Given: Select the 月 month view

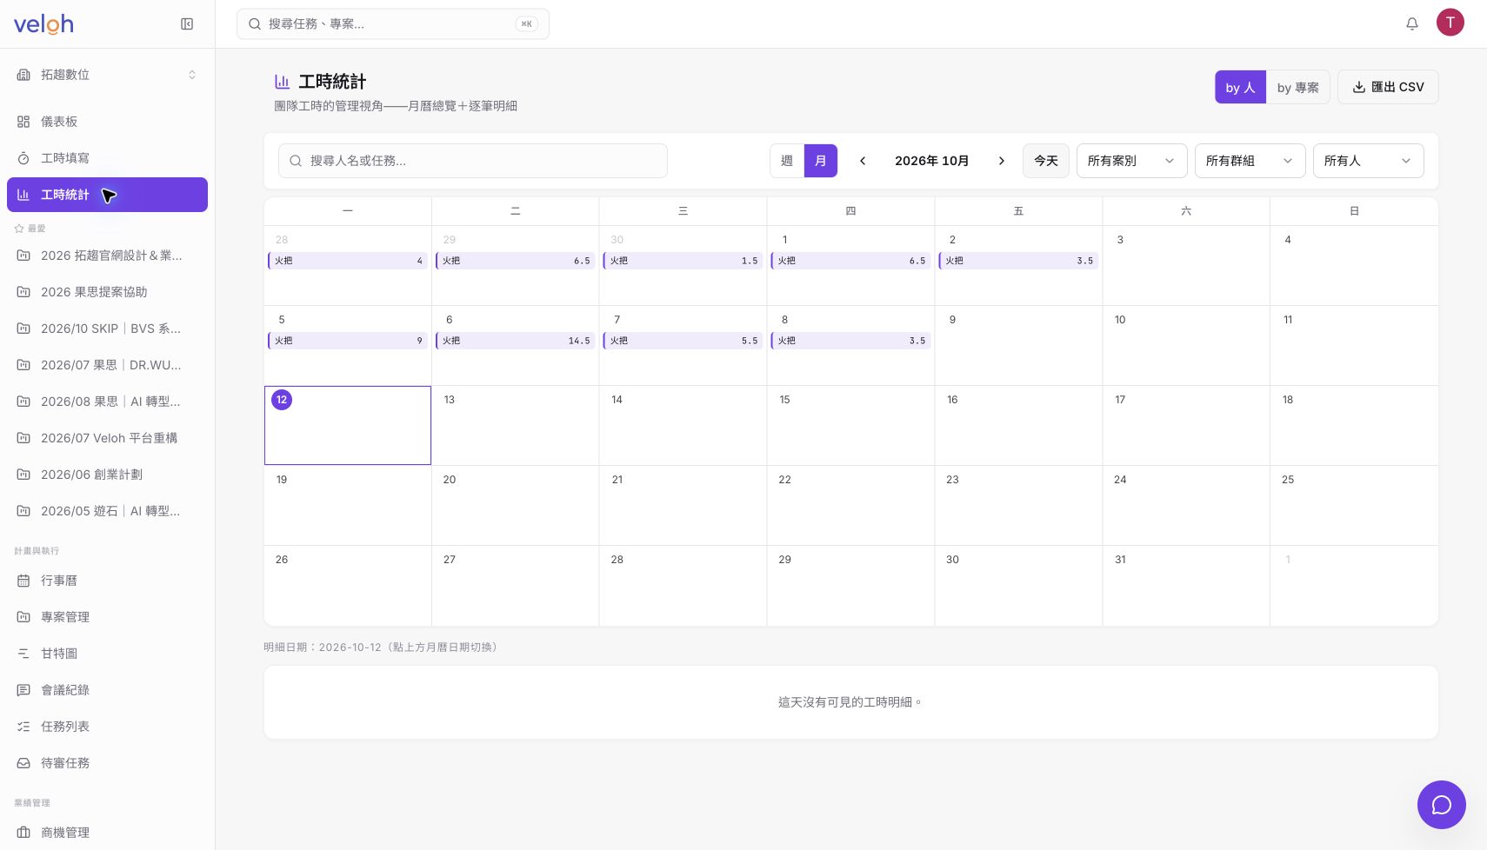Looking at the screenshot, I should coord(820,161).
